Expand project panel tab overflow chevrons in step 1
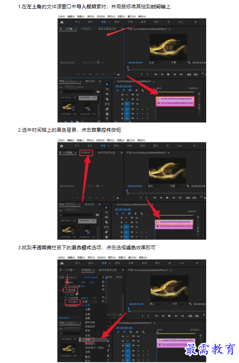Image resolution: width=239 pixels, height=363 pixels. (100, 81)
